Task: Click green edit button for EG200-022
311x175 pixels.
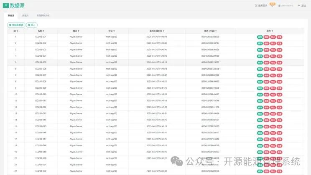Action: [x=260, y=171]
